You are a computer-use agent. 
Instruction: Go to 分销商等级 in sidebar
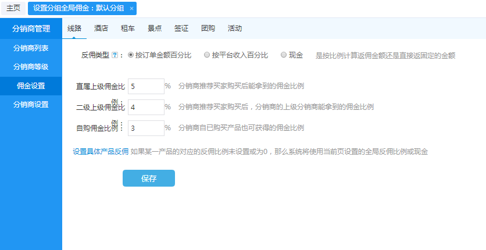pos(31,67)
